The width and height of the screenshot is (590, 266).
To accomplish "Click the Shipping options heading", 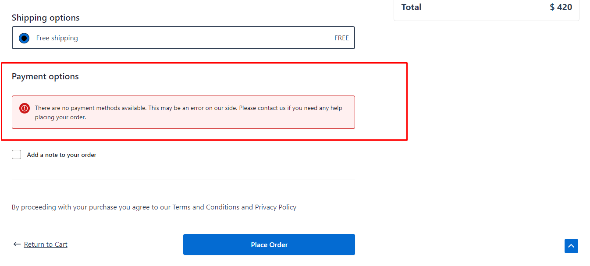I will pos(46,18).
